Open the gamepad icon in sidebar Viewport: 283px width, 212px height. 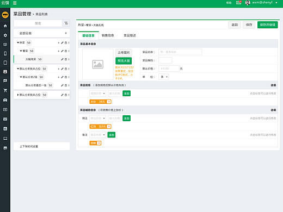5,100
